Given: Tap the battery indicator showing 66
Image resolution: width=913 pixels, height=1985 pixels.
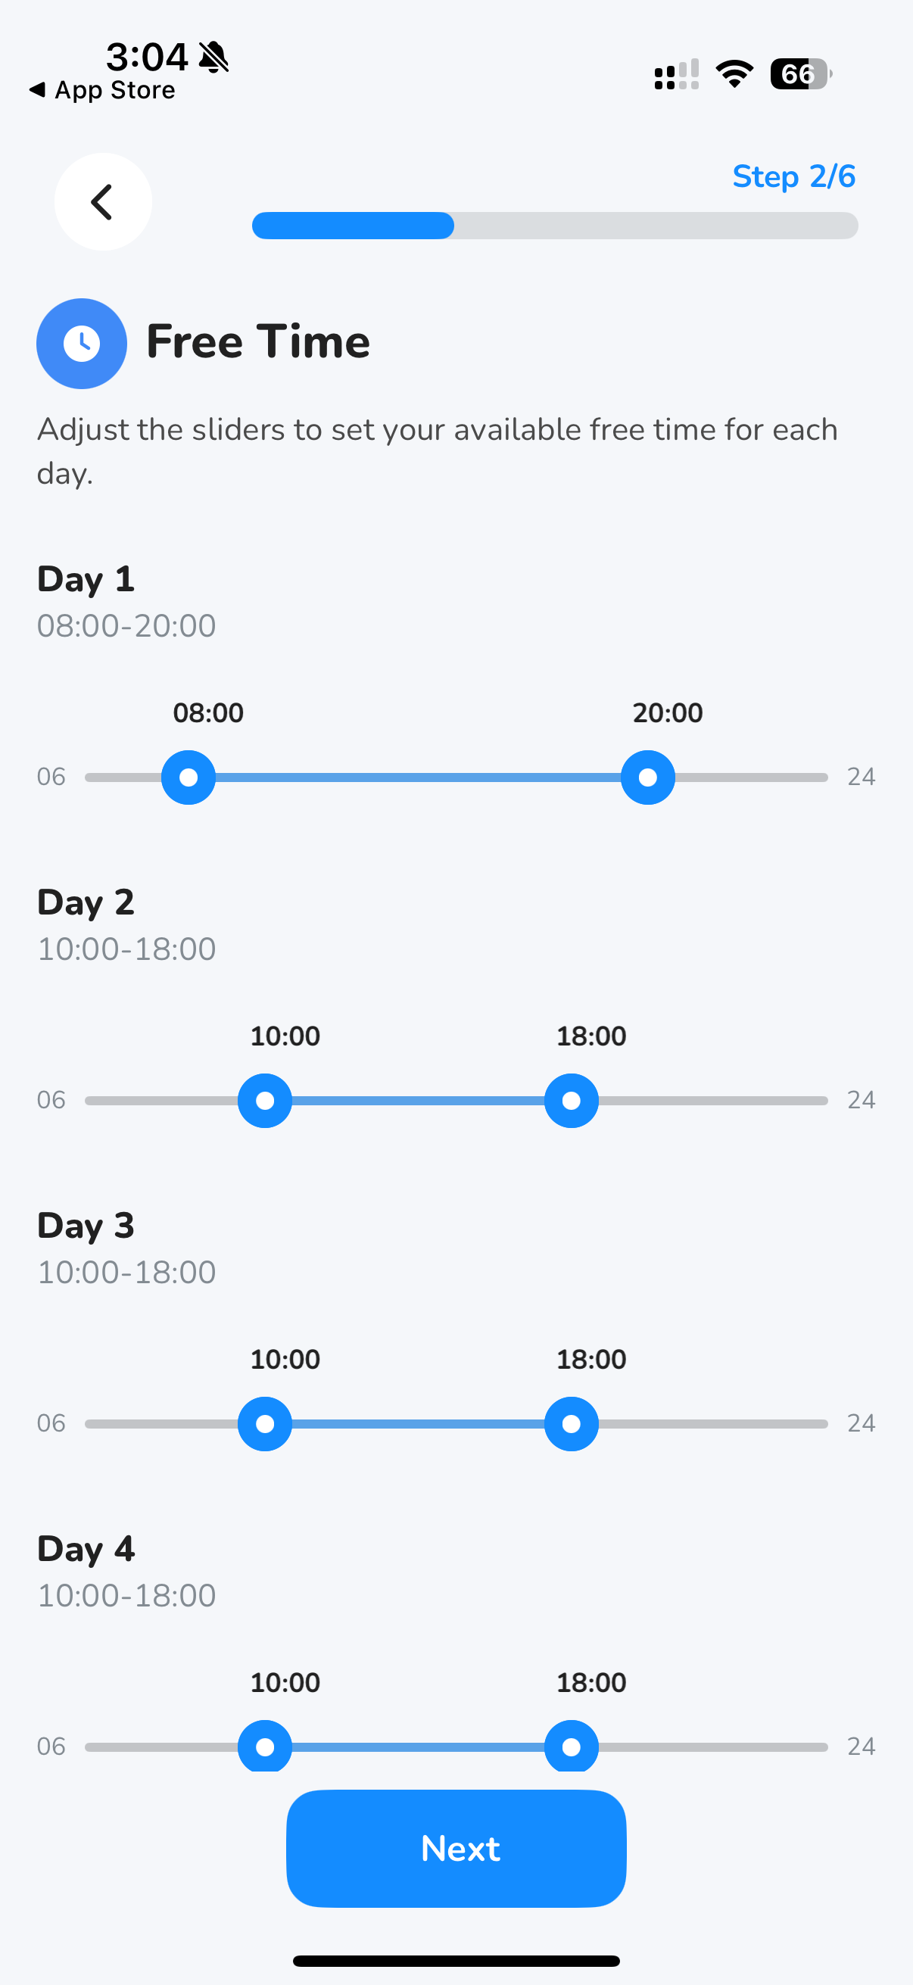Looking at the screenshot, I should click(799, 74).
